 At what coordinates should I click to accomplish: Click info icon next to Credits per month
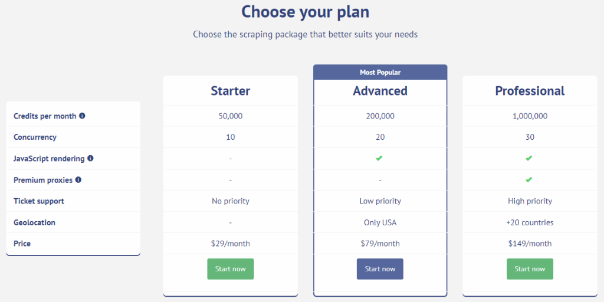point(82,116)
